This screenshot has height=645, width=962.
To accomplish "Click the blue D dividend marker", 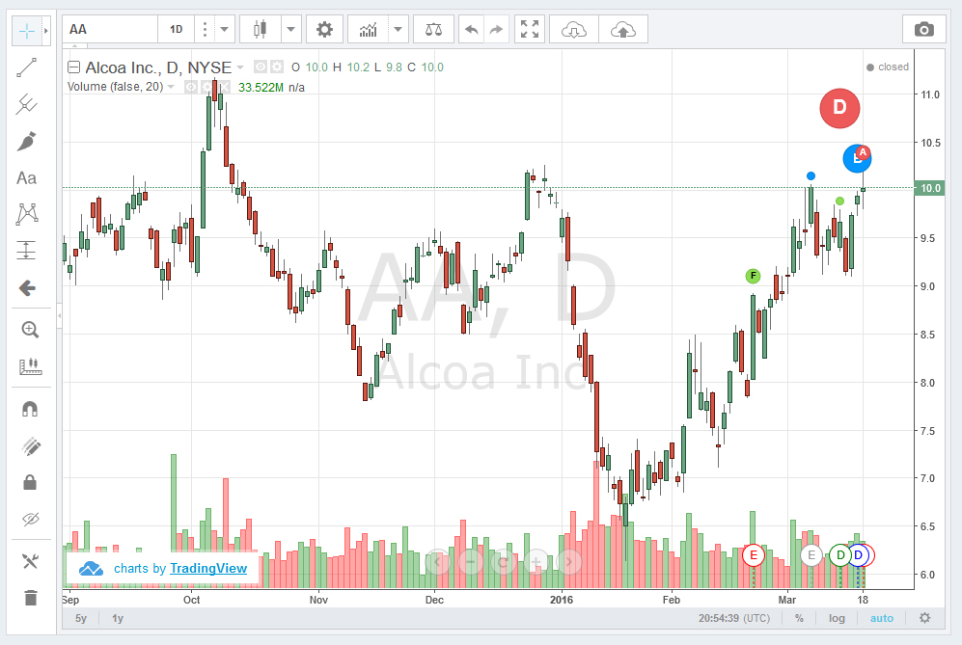I will (859, 555).
